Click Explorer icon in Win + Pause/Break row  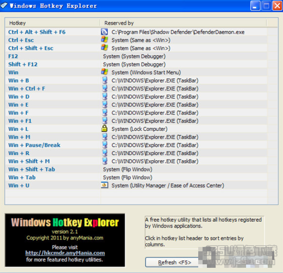click(105, 145)
